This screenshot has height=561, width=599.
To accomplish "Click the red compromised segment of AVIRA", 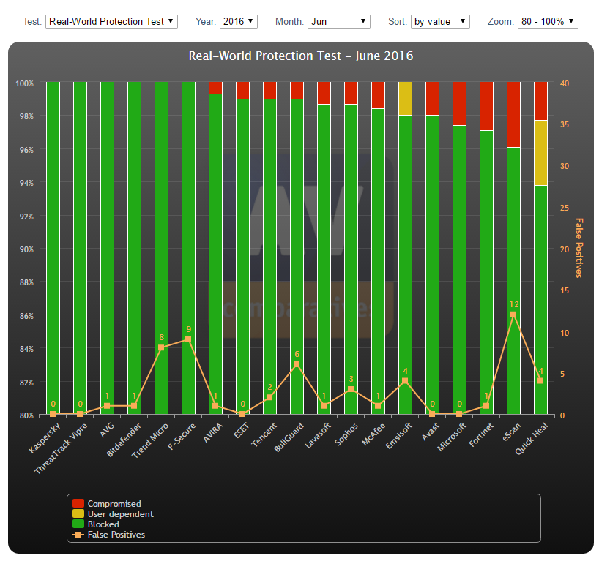I will (215, 88).
